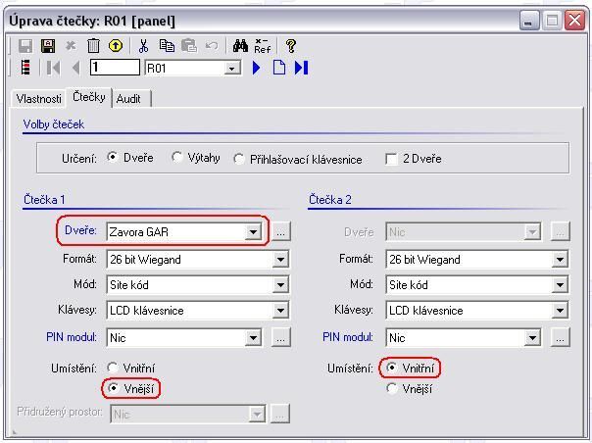Open the Dveře dropdown showing Zavora GAR
This screenshot has width=592, height=443.
coord(253,232)
